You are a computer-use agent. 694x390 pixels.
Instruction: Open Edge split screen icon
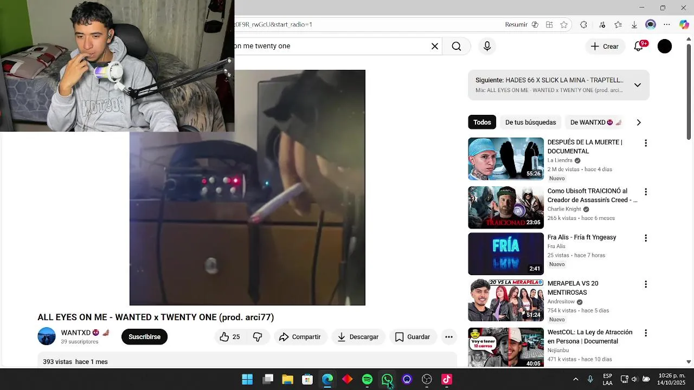click(x=549, y=24)
